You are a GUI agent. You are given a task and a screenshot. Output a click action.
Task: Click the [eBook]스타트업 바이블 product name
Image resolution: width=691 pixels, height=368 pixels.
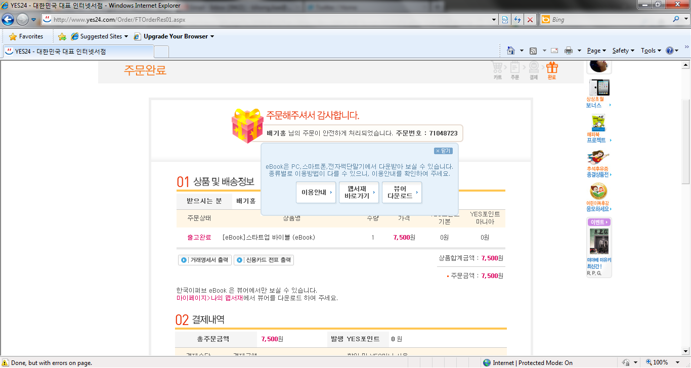coord(269,238)
